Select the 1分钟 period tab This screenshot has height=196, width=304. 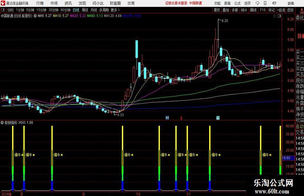tap(20, 10)
